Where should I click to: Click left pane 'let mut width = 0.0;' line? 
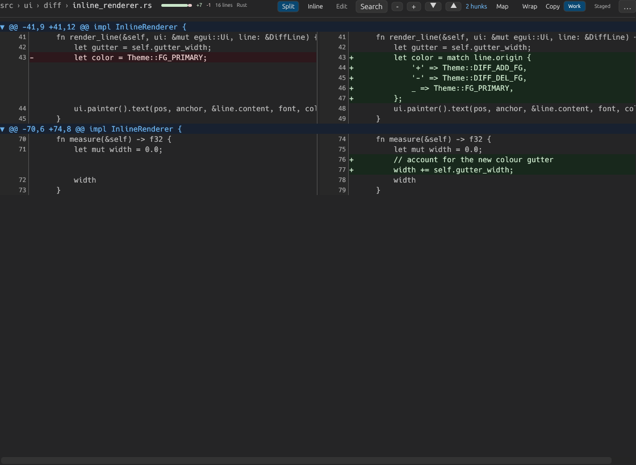[118, 150]
